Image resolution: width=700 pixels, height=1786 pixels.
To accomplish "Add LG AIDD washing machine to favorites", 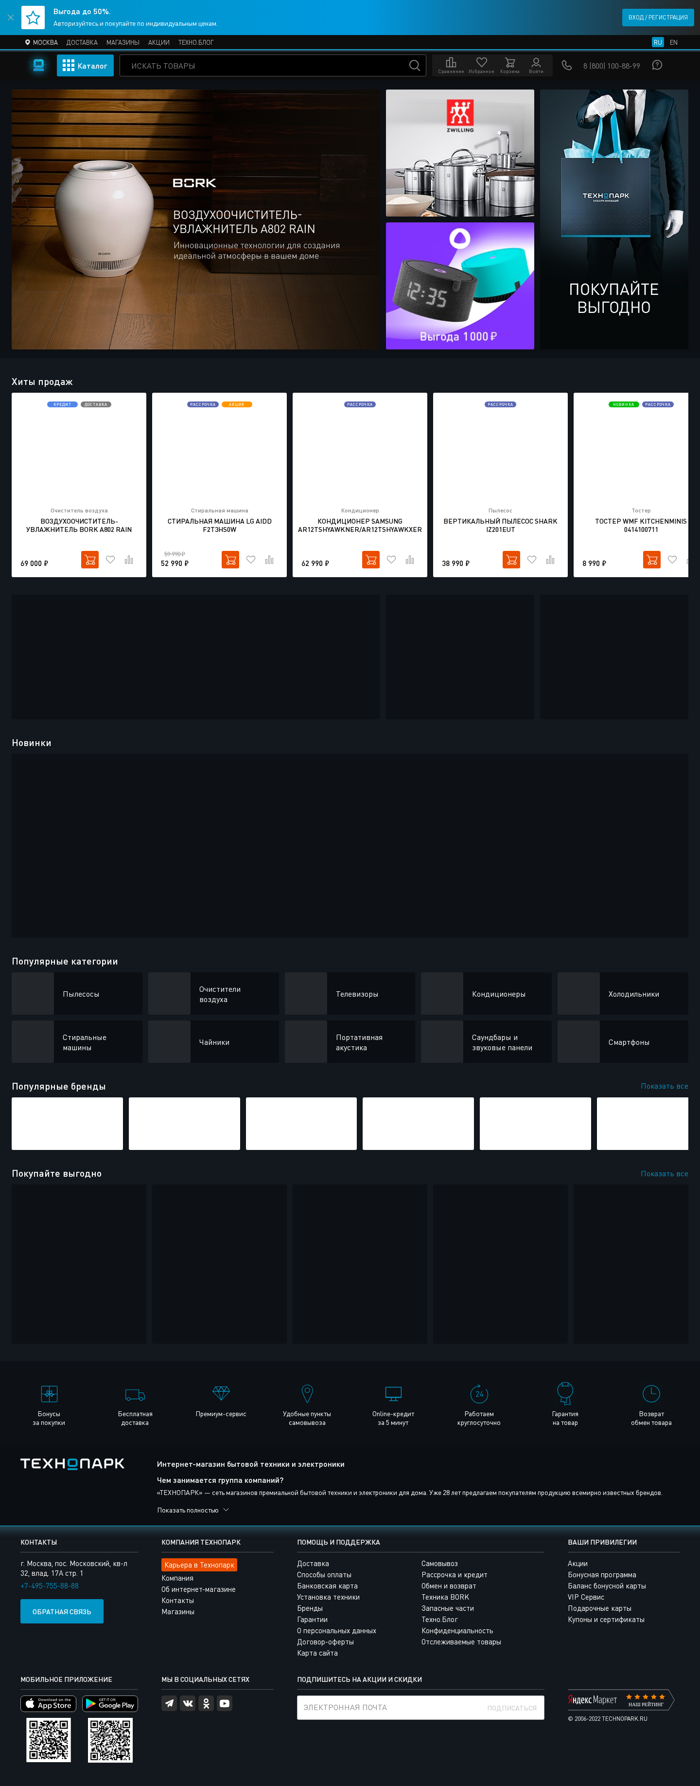I will pyautogui.click(x=251, y=560).
